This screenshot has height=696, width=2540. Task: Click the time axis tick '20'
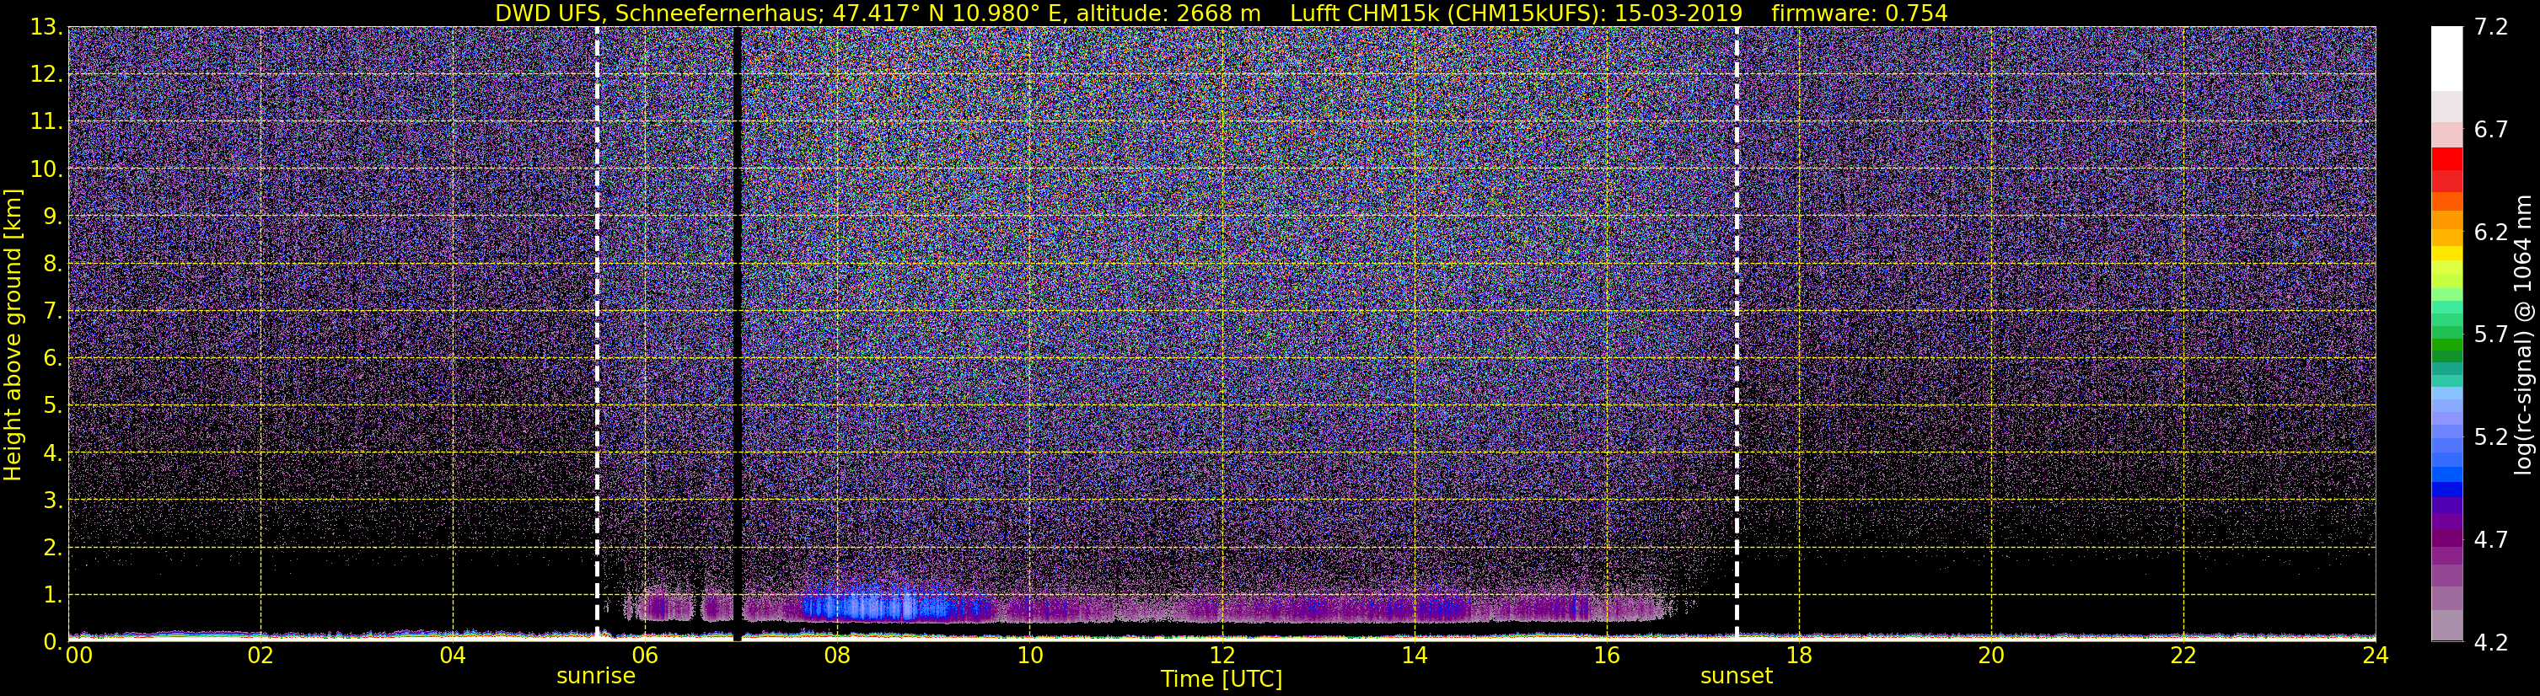1991,656
